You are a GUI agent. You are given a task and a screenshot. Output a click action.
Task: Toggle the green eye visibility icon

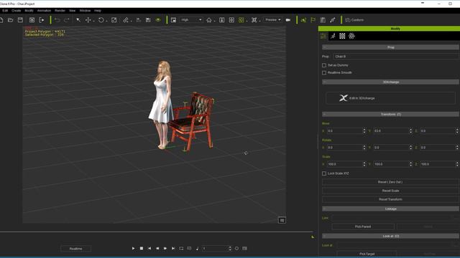158,20
